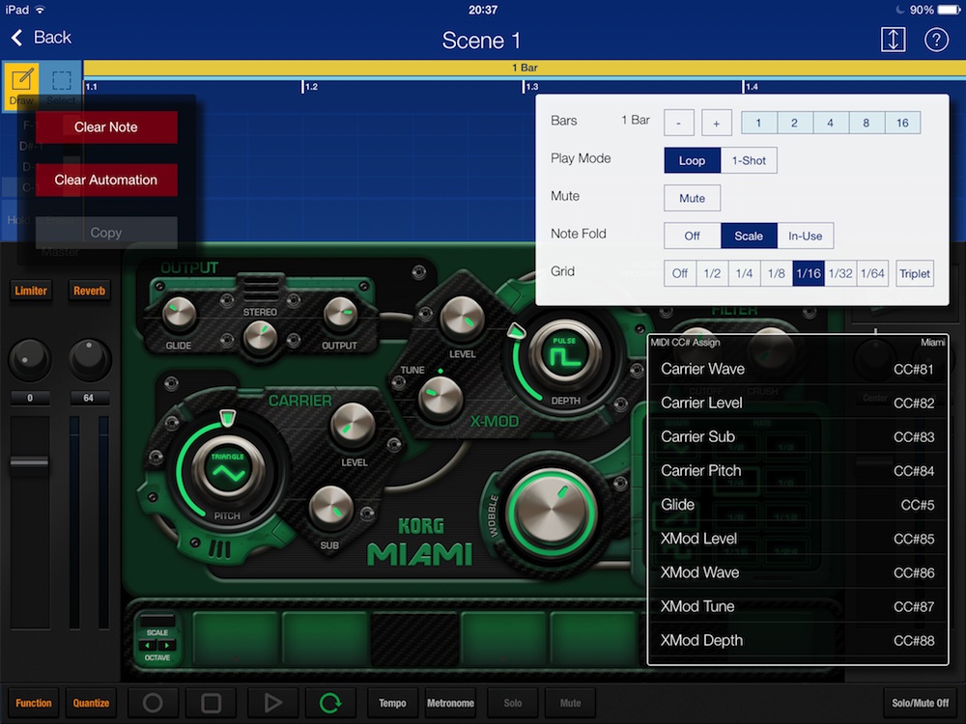Toggle the vertical resize arrow icon
This screenshot has height=724, width=966.
tap(893, 40)
